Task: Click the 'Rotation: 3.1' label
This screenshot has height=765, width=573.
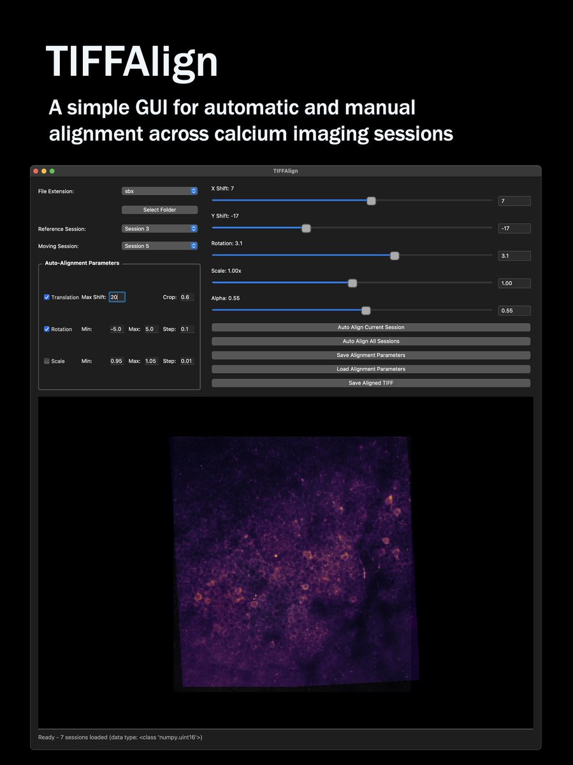Action: pyautogui.click(x=227, y=244)
